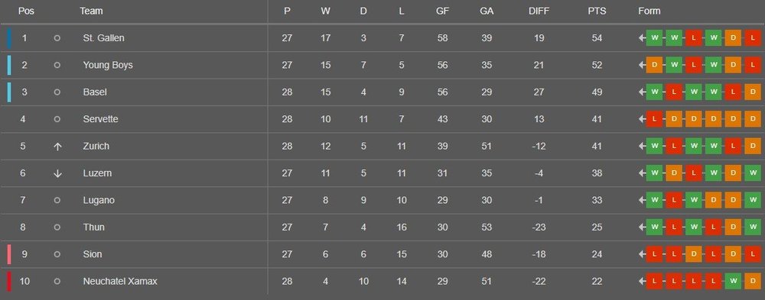Screen dimensions: 765x300
Task: Click the red relegation marker beside position 10
Action: 9,281
